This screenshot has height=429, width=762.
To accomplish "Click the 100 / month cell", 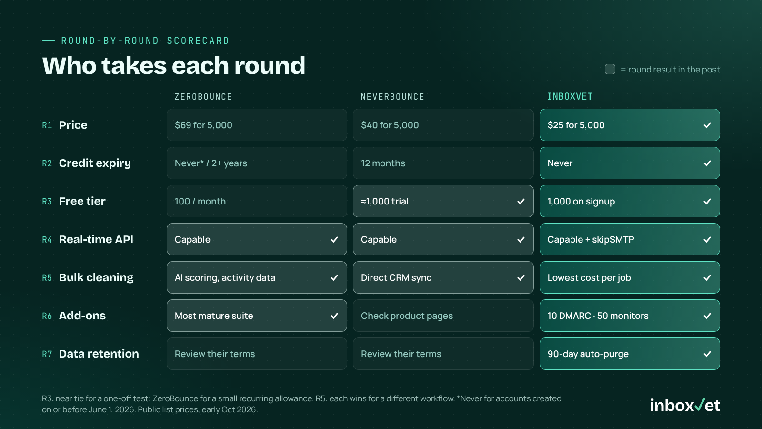I will 257,201.
